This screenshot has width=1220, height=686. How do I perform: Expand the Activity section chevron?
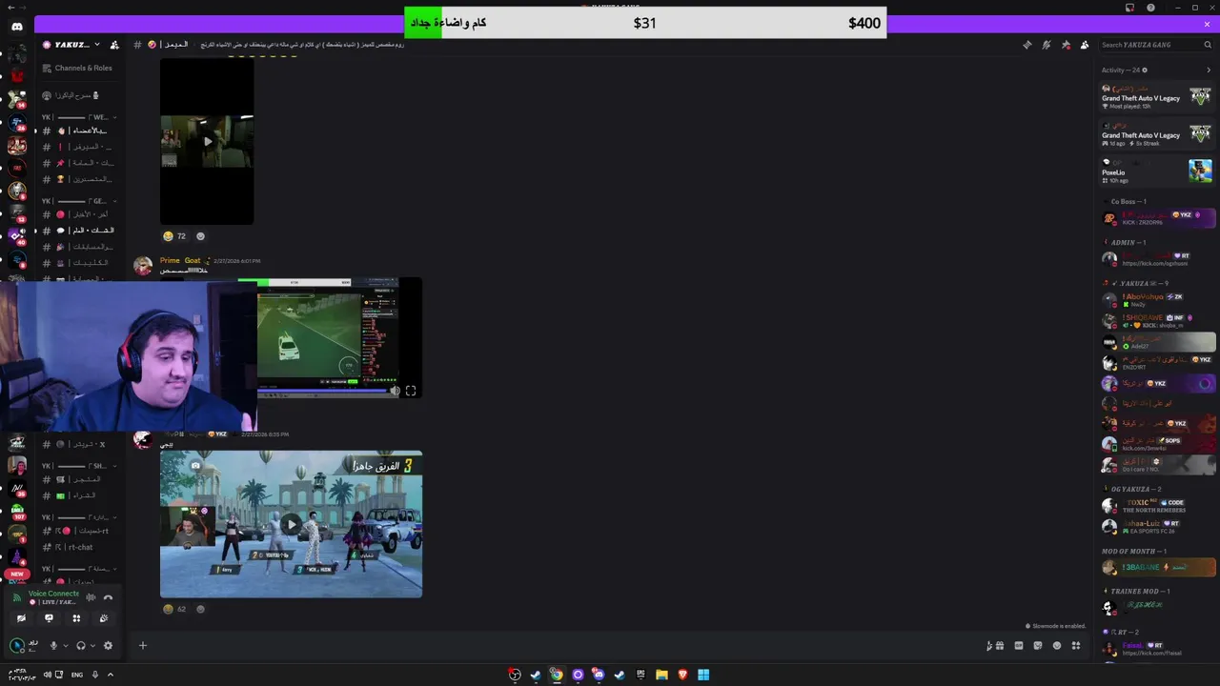[x=1209, y=70]
